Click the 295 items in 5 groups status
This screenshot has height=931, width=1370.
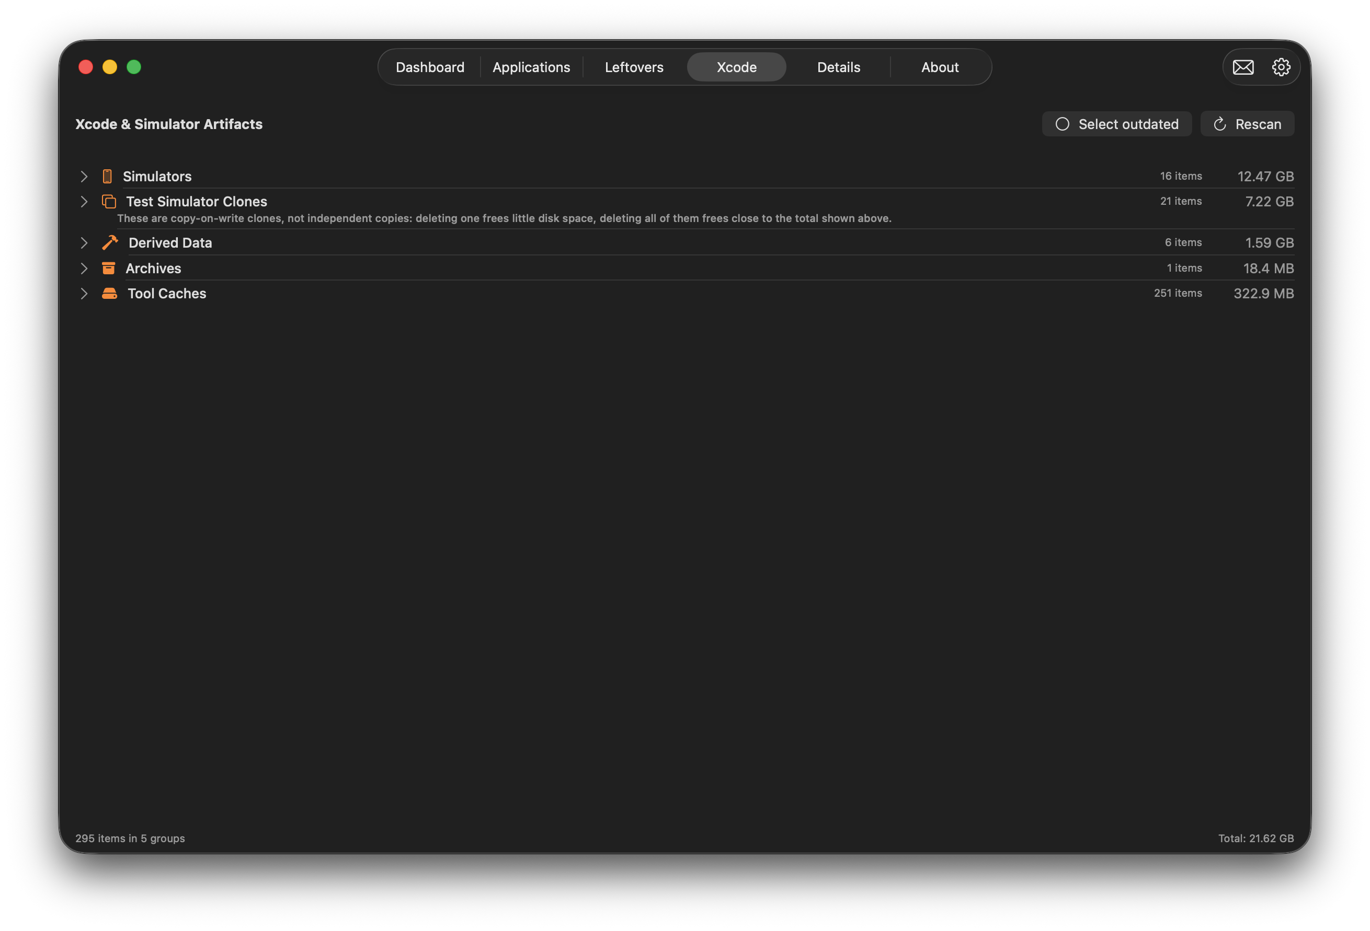(x=130, y=838)
